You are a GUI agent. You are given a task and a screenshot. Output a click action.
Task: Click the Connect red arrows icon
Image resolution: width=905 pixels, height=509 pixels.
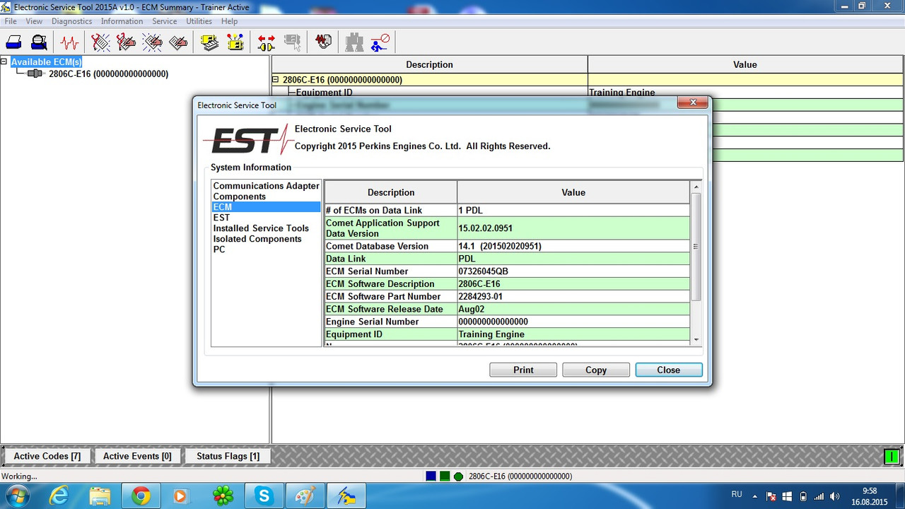[266, 42]
